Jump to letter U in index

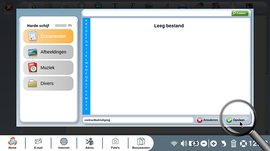coord(86,91)
